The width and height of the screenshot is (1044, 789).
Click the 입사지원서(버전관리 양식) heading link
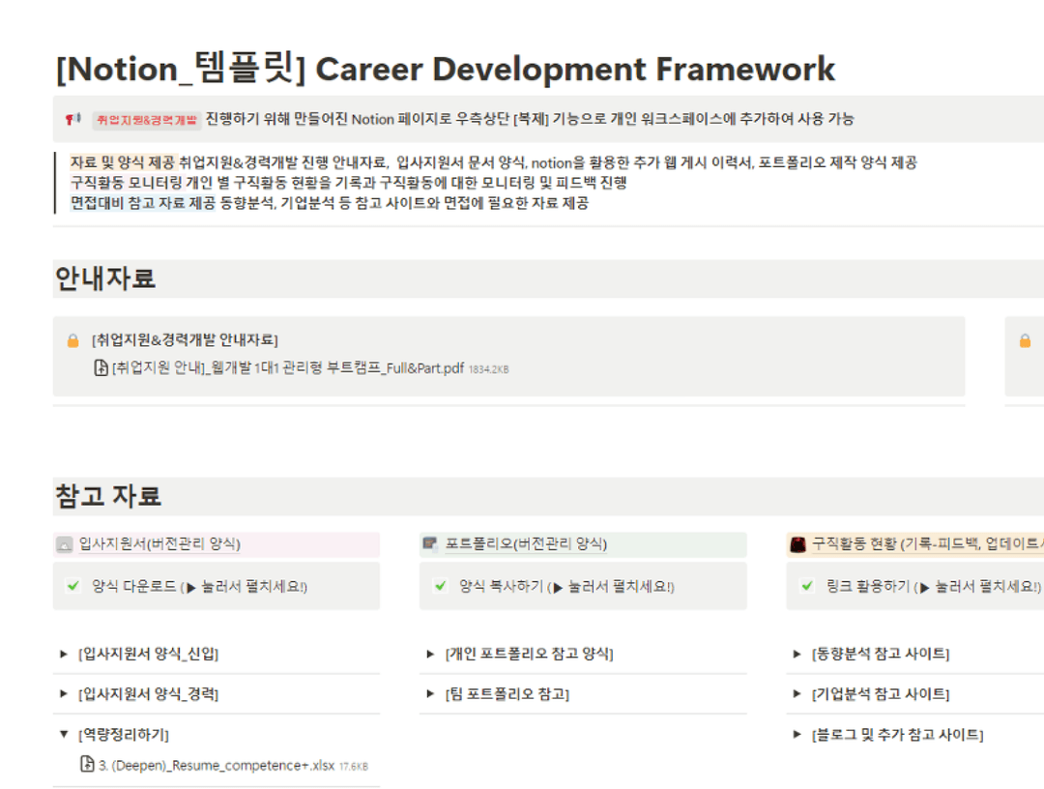159,544
